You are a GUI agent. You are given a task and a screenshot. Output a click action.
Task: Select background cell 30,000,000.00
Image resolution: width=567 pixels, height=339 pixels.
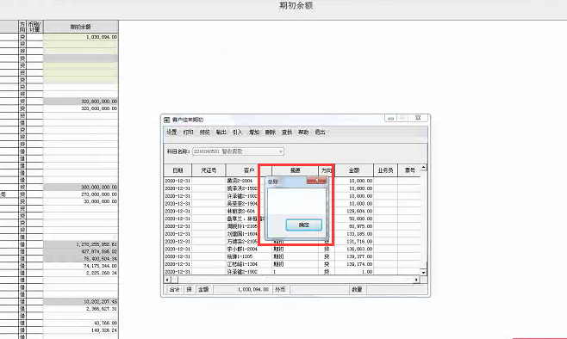(81, 201)
